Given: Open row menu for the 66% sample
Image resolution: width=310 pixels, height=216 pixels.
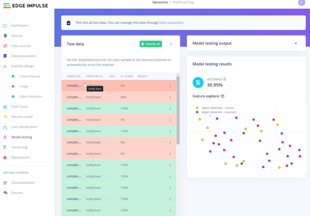Looking at the screenshot, I should coord(170,97).
